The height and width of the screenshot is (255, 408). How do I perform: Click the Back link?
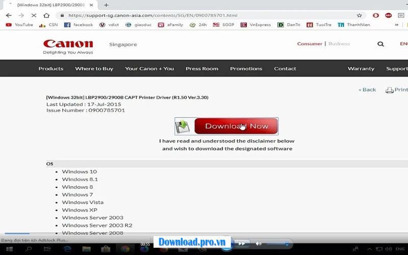click(x=367, y=90)
